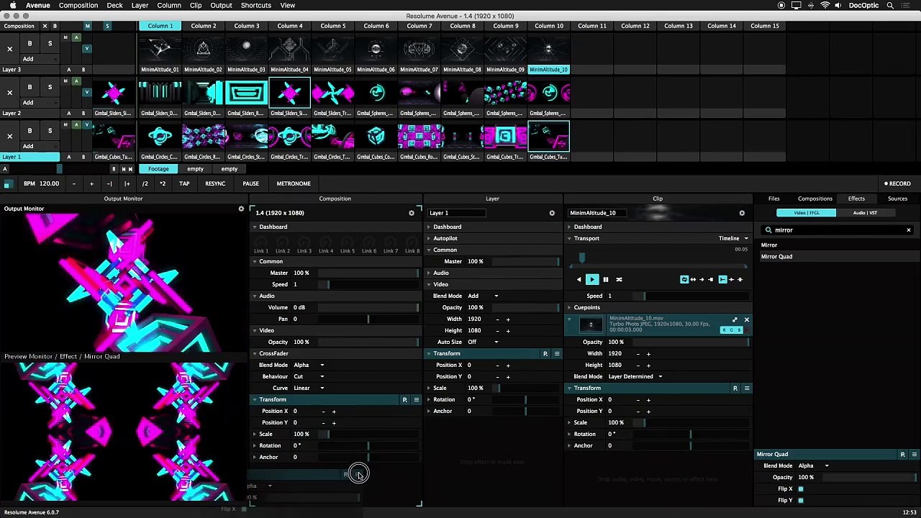Open Output Monitor settings gear
Image resolution: width=921 pixels, height=518 pixels.
point(241,209)
